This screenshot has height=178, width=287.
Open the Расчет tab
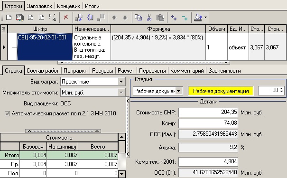click(x=126, y=71)
